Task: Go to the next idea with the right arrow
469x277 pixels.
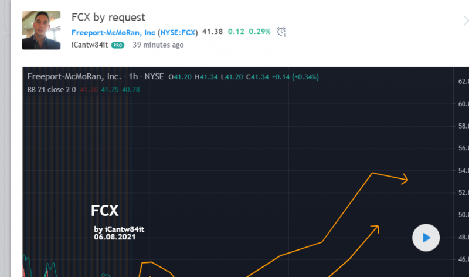Action: point(465,21)
